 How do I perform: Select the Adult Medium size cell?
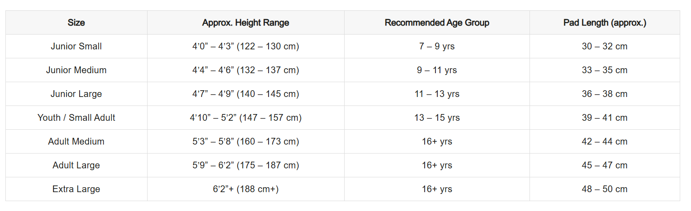[x=76, y=141]
